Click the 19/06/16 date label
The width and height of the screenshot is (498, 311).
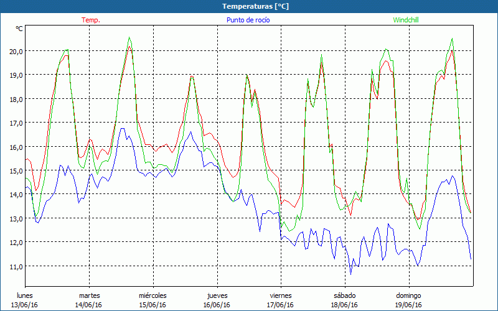point(408,305)
